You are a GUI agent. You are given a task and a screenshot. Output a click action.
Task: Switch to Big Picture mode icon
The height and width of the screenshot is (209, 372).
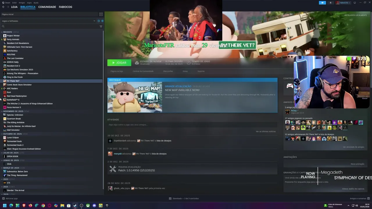355,3
